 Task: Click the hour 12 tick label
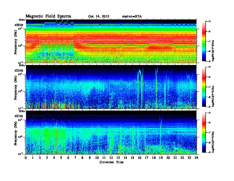click(111, 158)
